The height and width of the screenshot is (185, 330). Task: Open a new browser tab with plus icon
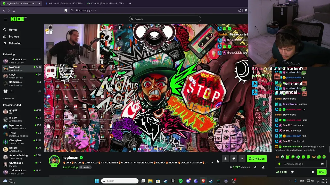coord(130,3)
